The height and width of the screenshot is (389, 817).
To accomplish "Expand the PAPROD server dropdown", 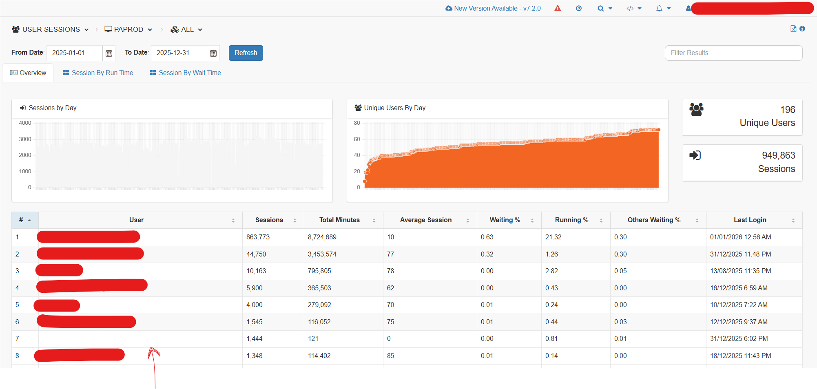I will point(128,29).
